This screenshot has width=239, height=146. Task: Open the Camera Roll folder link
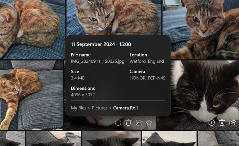(x=125, y=108)
